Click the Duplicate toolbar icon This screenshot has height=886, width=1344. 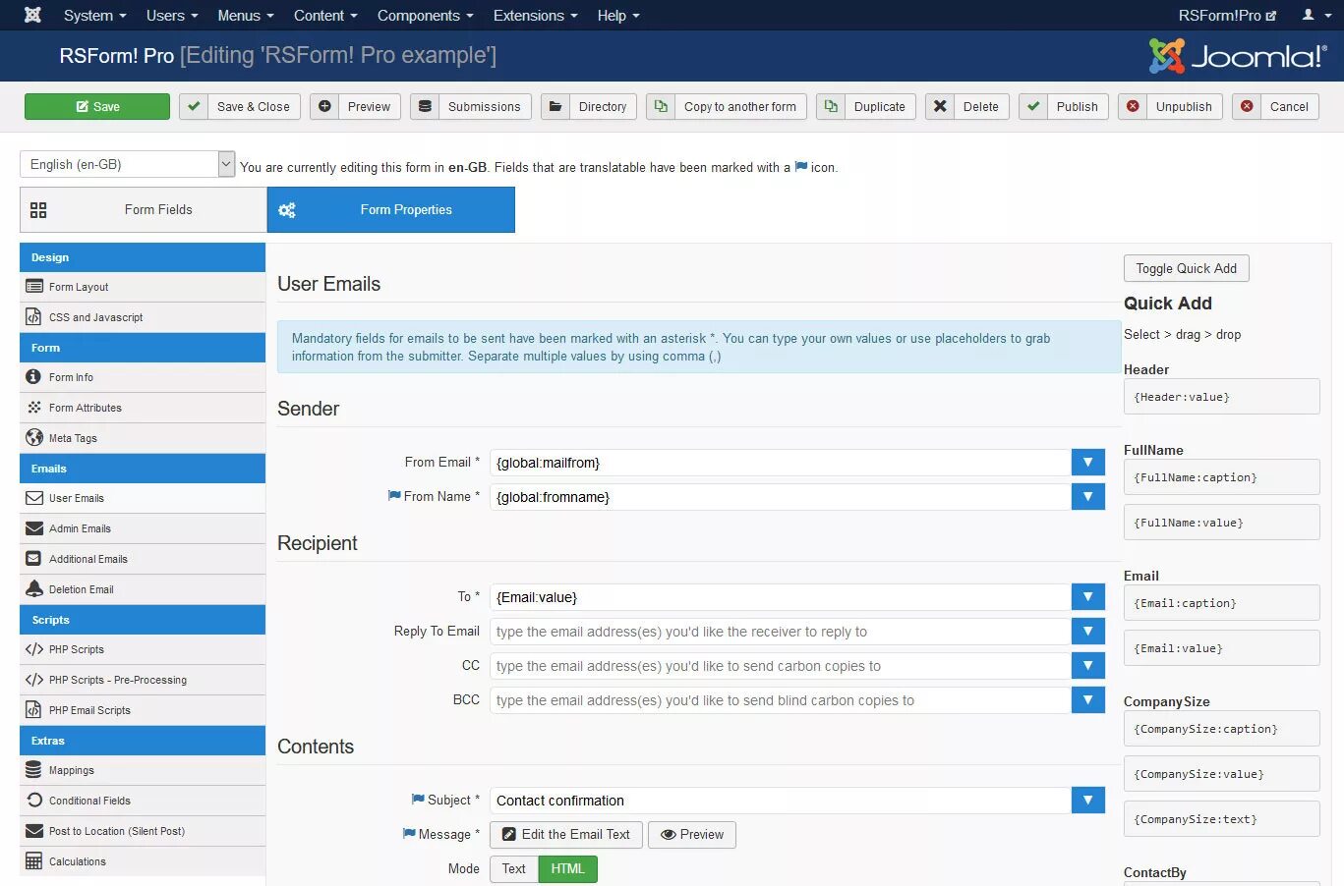[x=831, y=106]
